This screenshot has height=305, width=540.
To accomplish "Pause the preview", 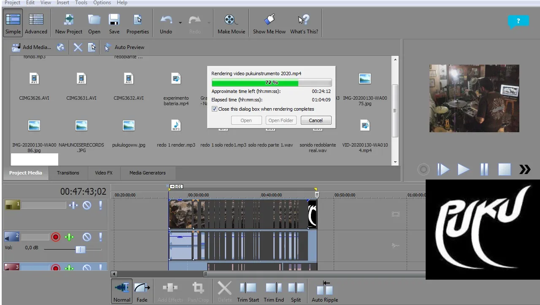I will point(484,169).
